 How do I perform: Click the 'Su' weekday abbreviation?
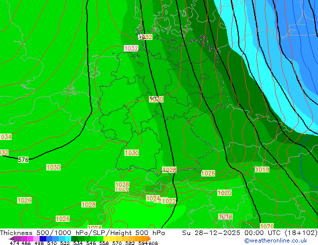186,233
